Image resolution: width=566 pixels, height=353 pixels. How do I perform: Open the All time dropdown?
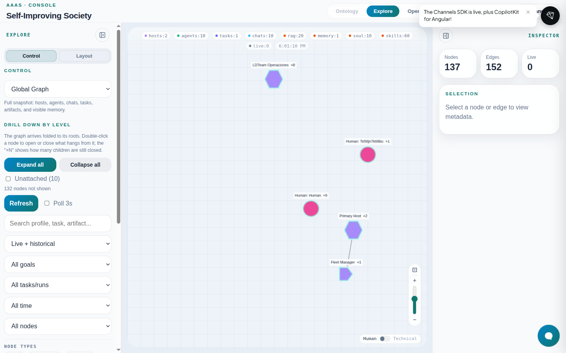(58, 306)
